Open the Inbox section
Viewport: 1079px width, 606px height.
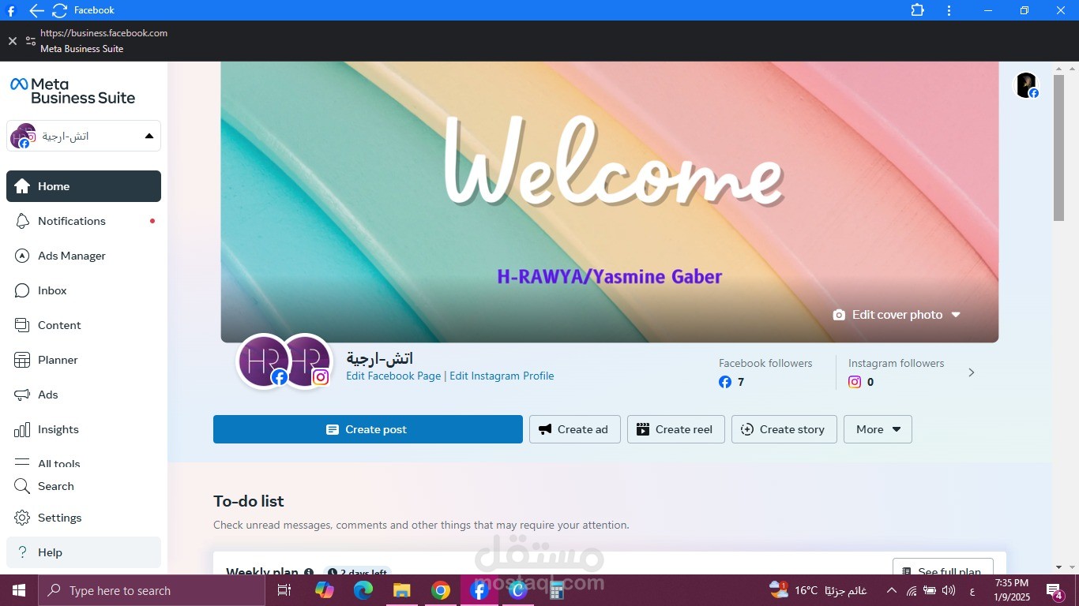(84, 290)
